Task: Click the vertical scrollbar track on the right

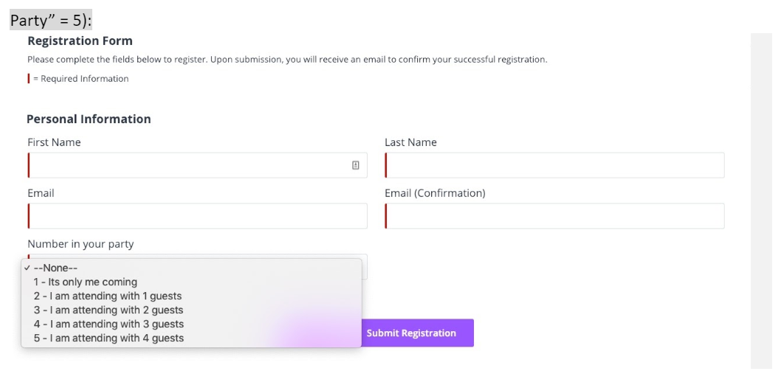Action: [760, 199]
